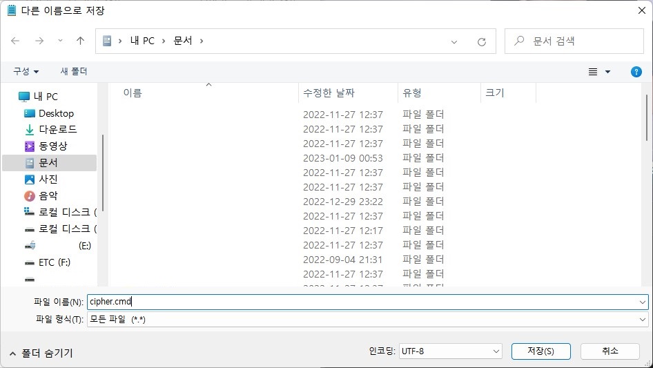Image resolution: width=653 pixels, height=368 pixels.
Task: Click the navigation pane scrollbar
Action: (x=102, y=173)
